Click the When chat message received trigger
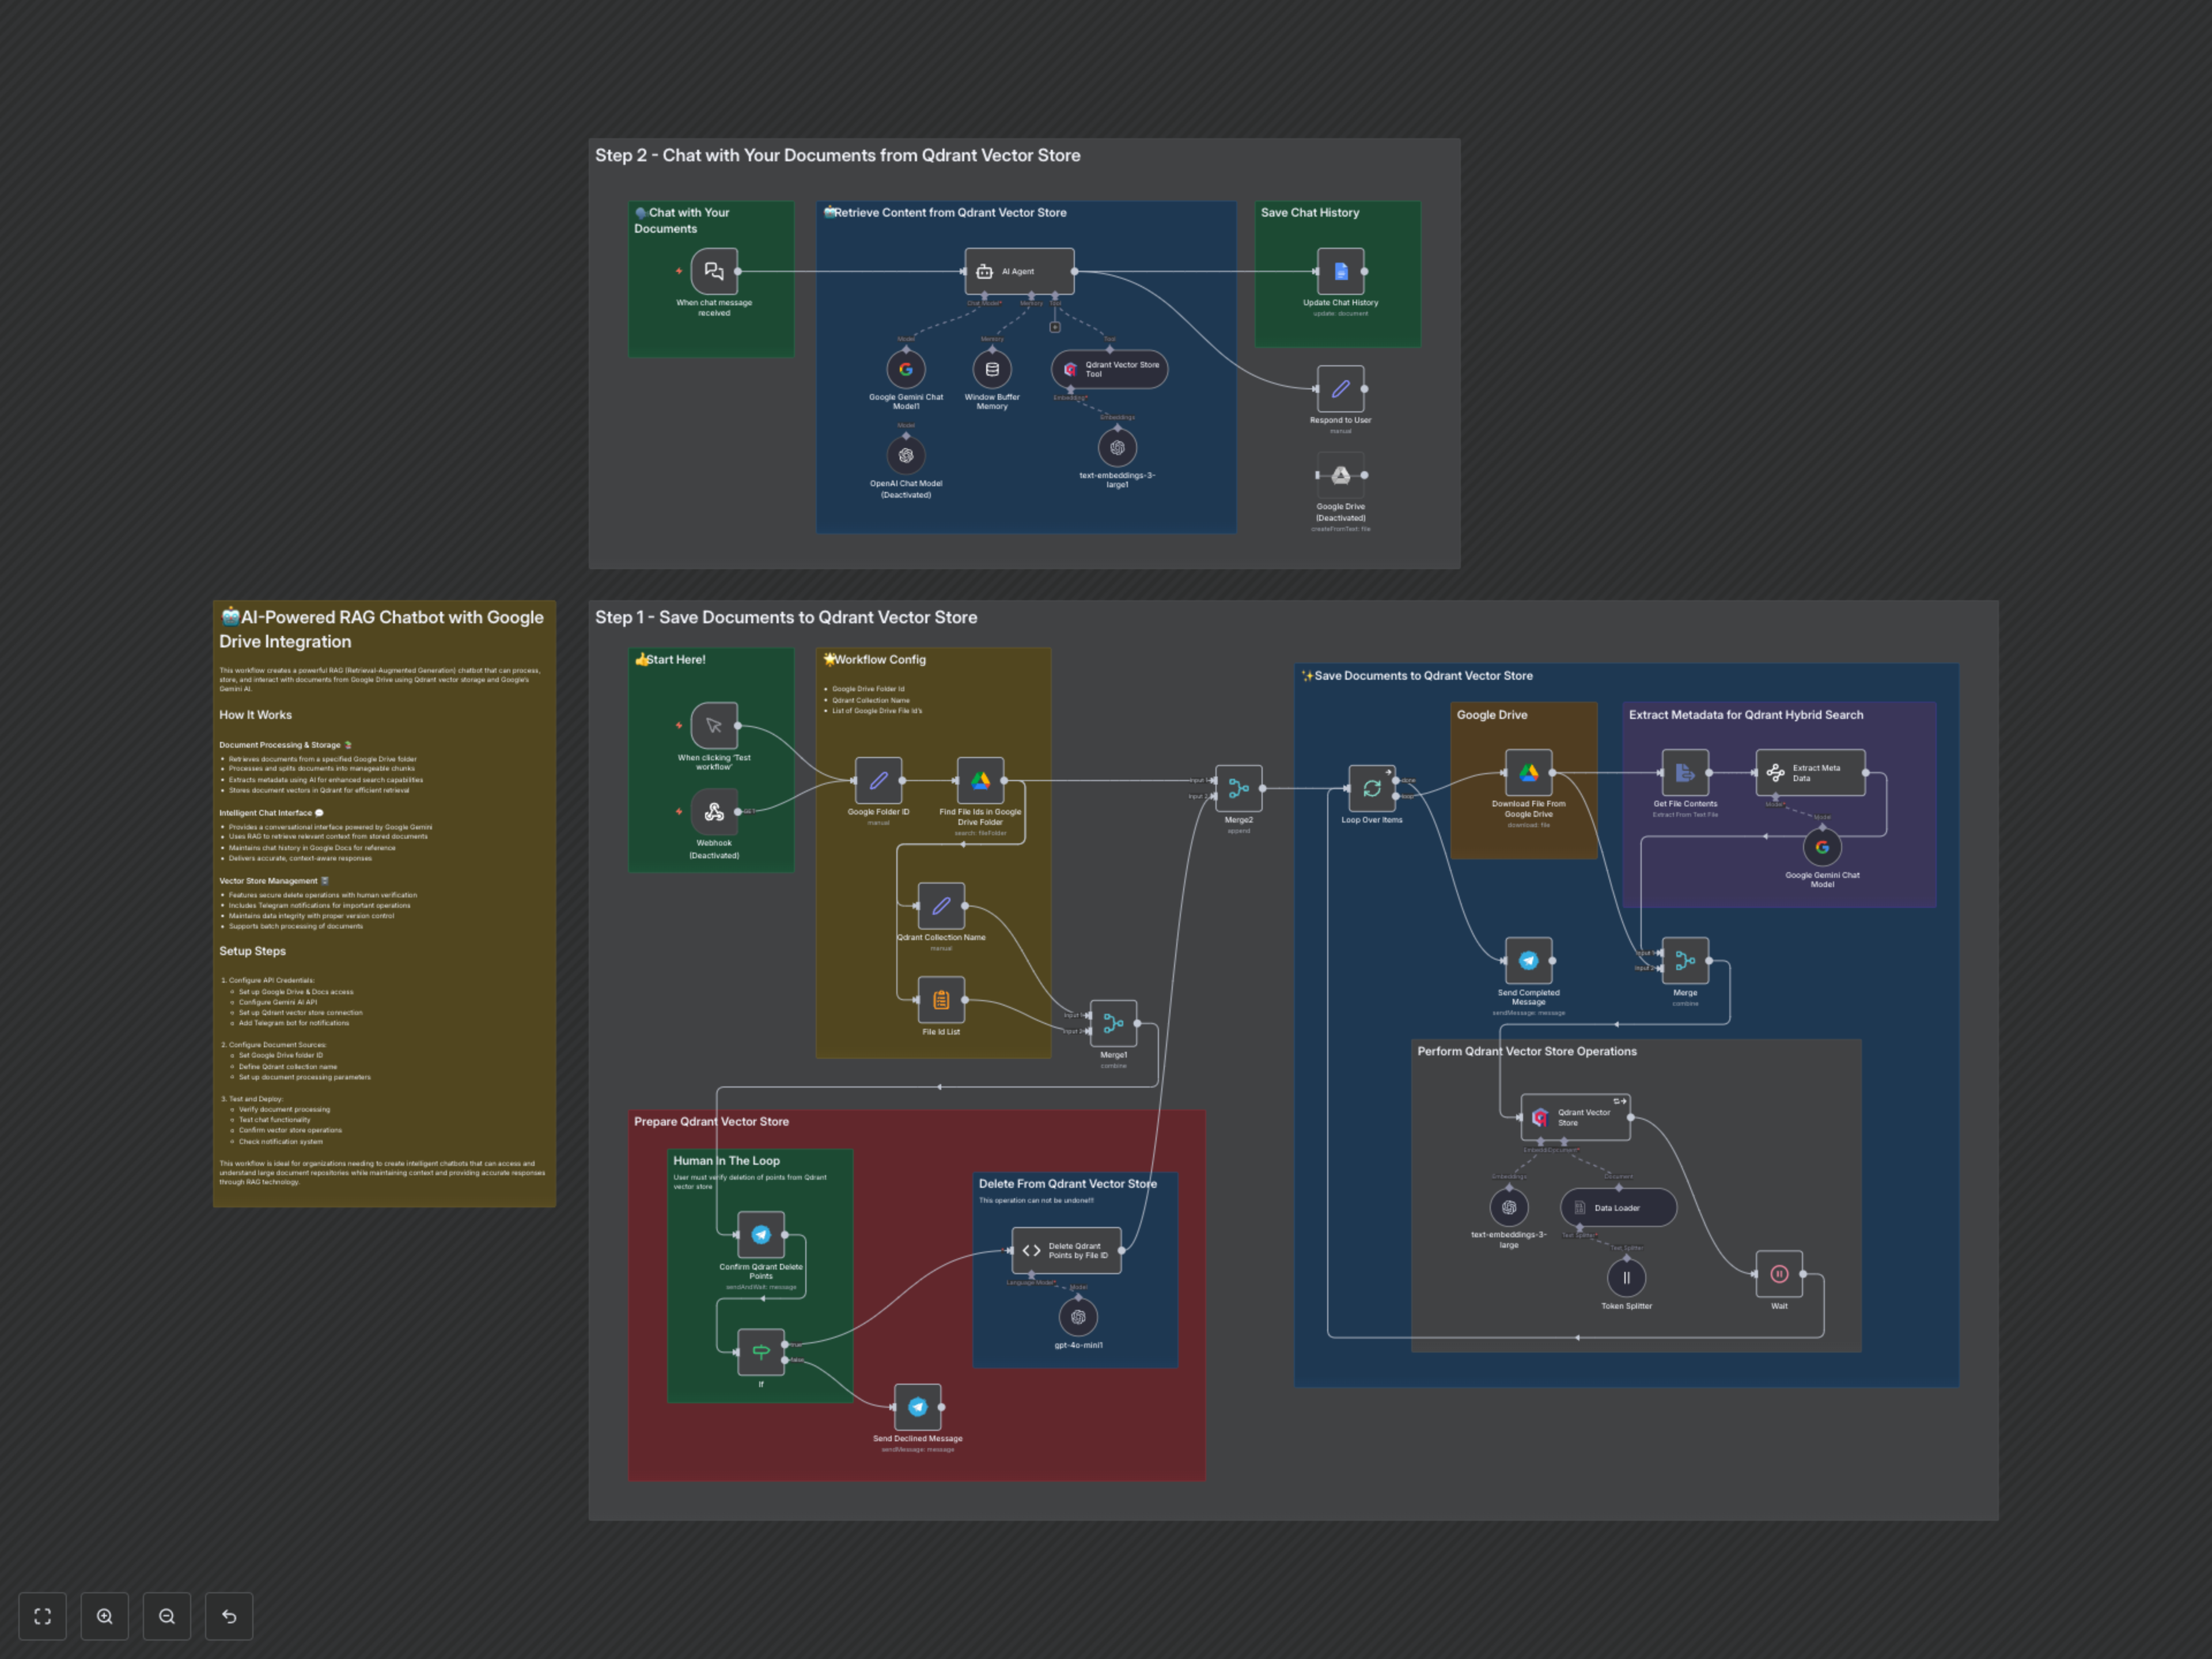 (714, 271)
